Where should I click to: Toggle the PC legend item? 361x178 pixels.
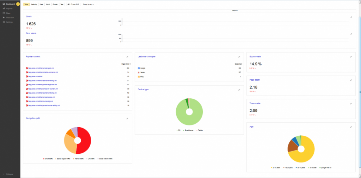click(179, 130)
